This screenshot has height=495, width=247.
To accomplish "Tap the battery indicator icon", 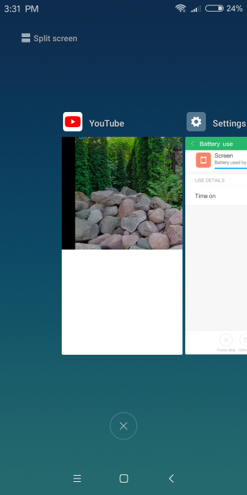I will pos(214,8).
